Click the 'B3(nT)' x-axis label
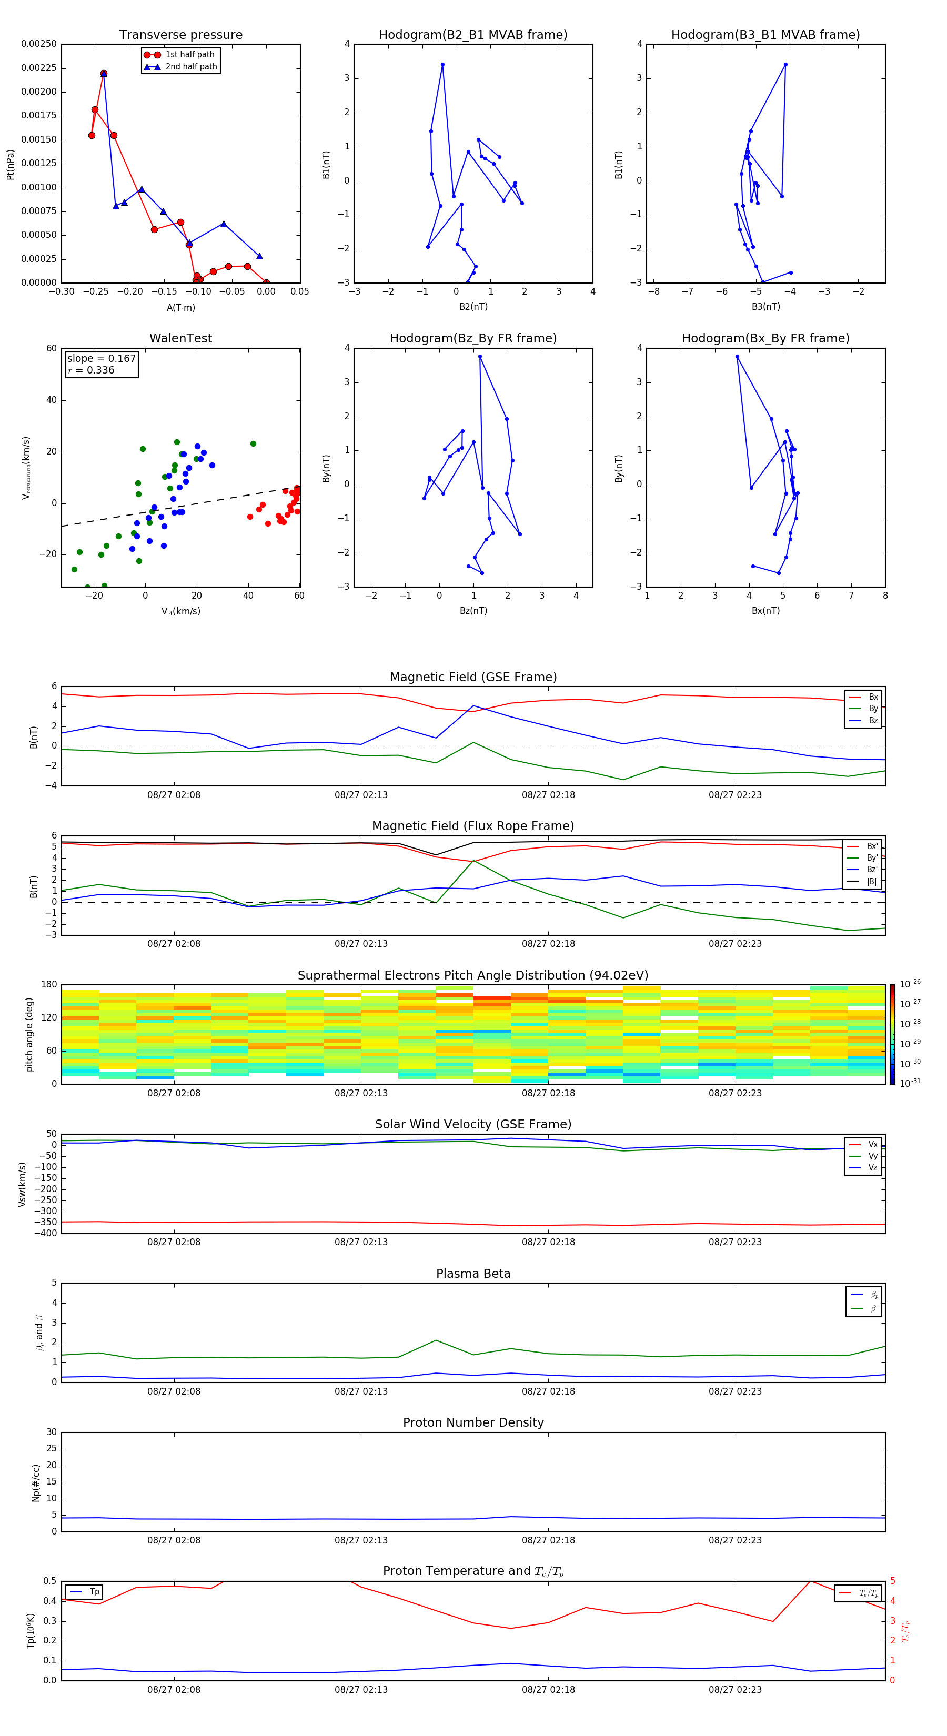947x1736 pixels. (765, 307)
